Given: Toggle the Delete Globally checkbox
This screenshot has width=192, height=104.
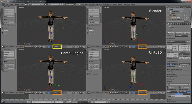Looking at the screenshot, I should 88,74.
